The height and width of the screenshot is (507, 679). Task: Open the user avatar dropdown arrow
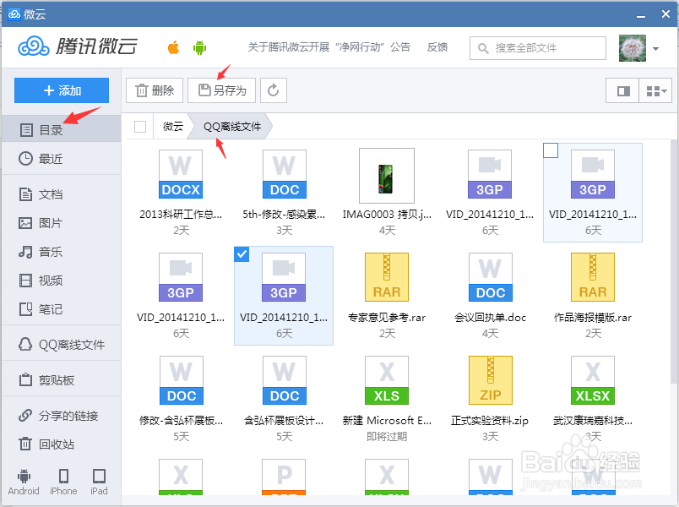(x=655, y=48)
